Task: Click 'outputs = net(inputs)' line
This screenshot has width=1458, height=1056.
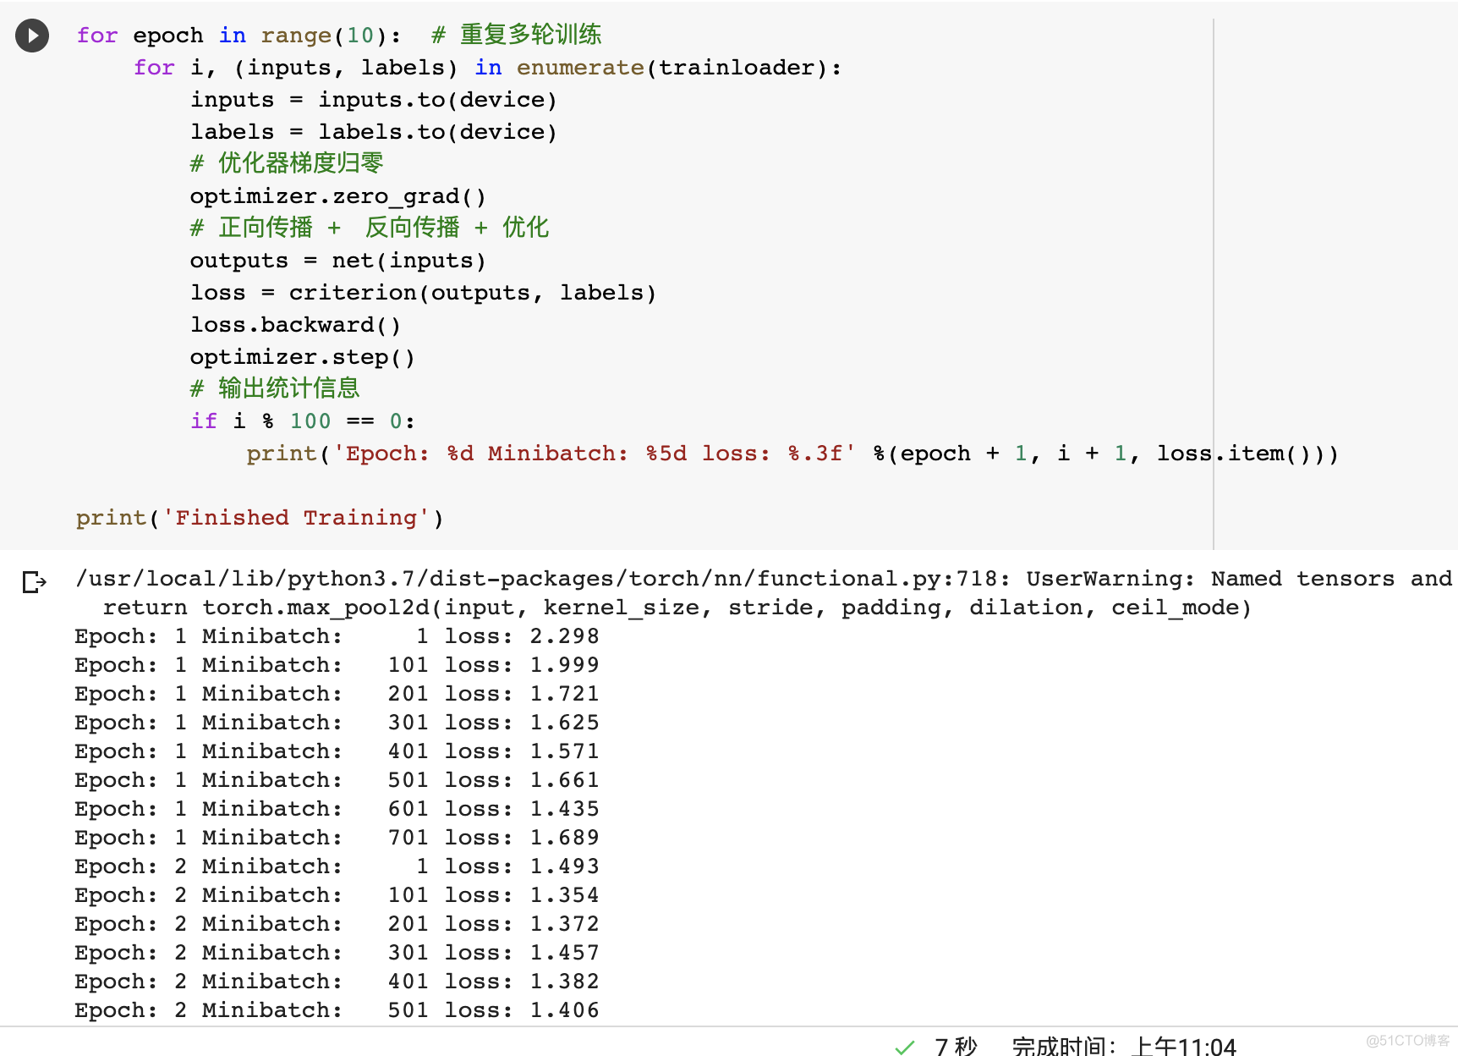Action: (338, 261)
